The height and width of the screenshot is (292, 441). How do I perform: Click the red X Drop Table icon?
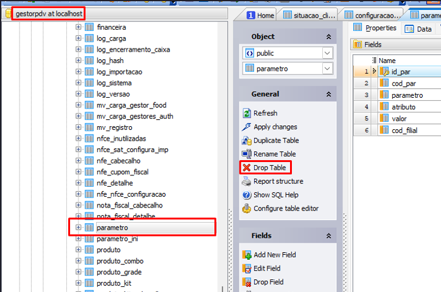(246, 168)
